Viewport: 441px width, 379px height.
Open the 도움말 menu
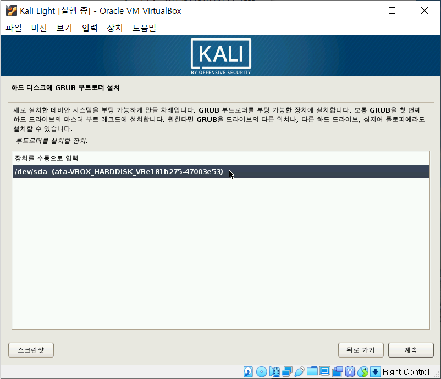tap(144, 28)
